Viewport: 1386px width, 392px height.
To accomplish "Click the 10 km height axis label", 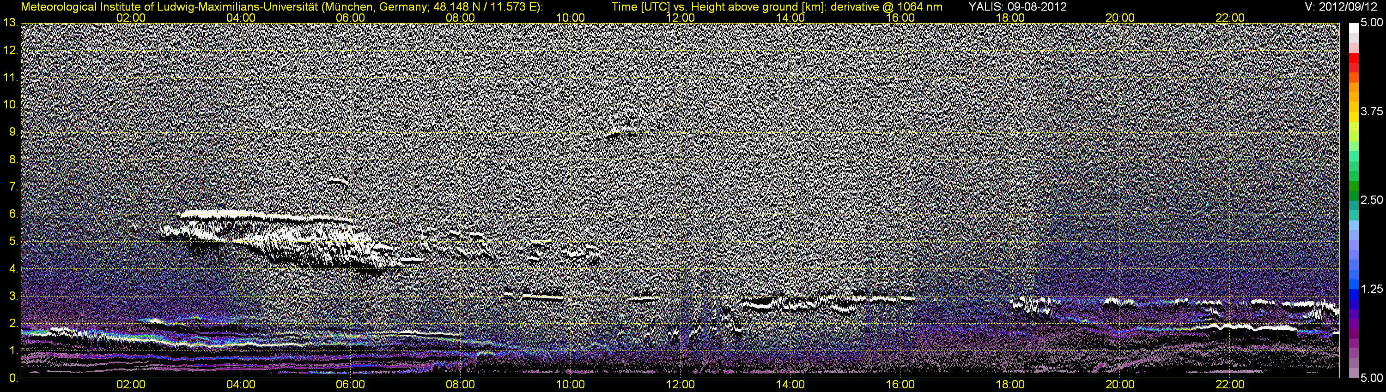I will tap(10, 105).
